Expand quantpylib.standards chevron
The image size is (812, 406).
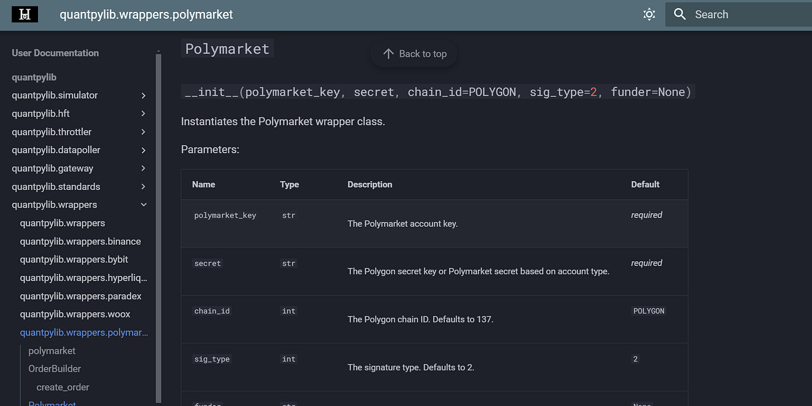tap(144, 187)
